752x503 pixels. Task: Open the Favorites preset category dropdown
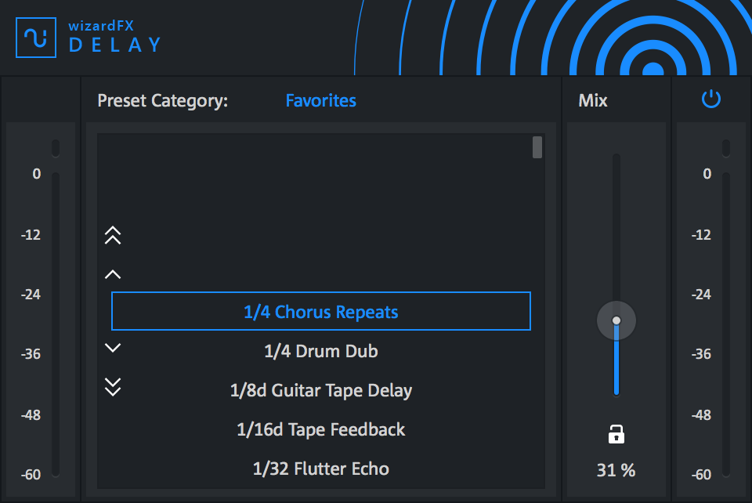[x=320, y=100]
